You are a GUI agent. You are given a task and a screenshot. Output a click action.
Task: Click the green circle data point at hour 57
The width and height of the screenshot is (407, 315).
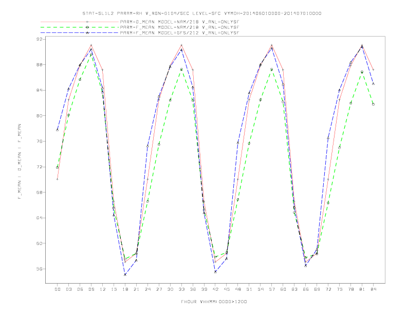(x=272, y=69)
